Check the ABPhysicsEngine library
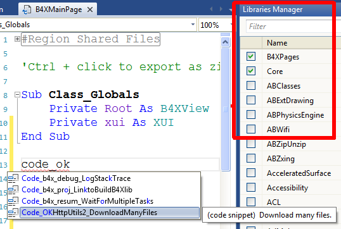This screenshot has height=229, width=341. point(251,114)
